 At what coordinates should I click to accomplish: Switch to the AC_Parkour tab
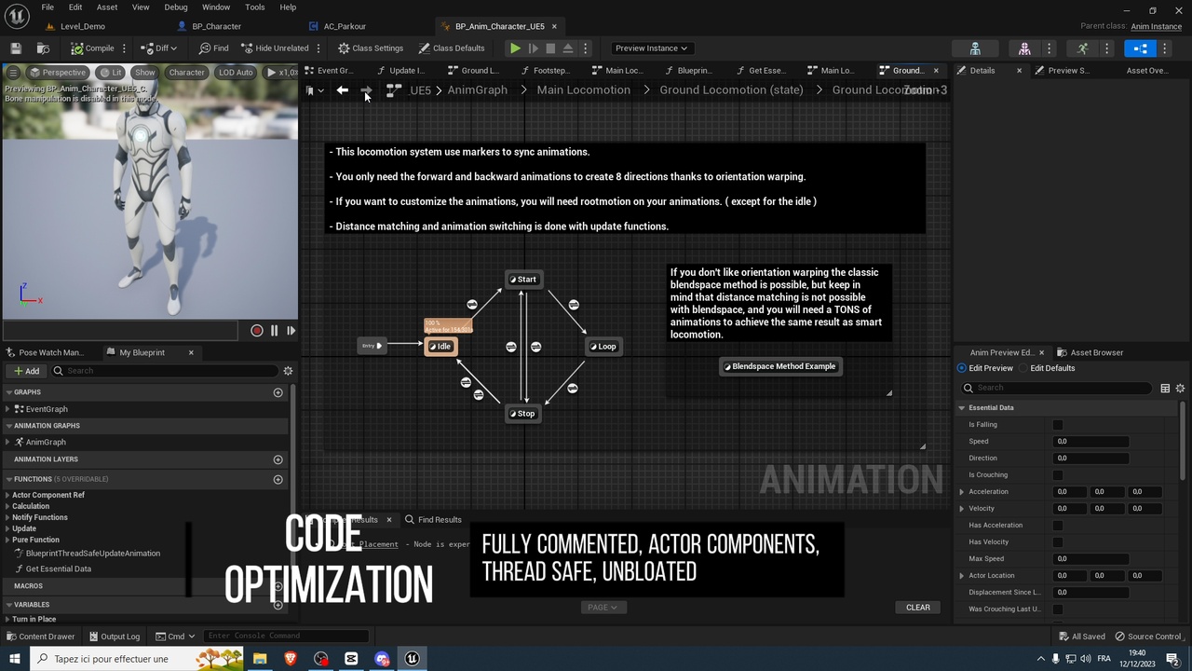coord(344,26)
